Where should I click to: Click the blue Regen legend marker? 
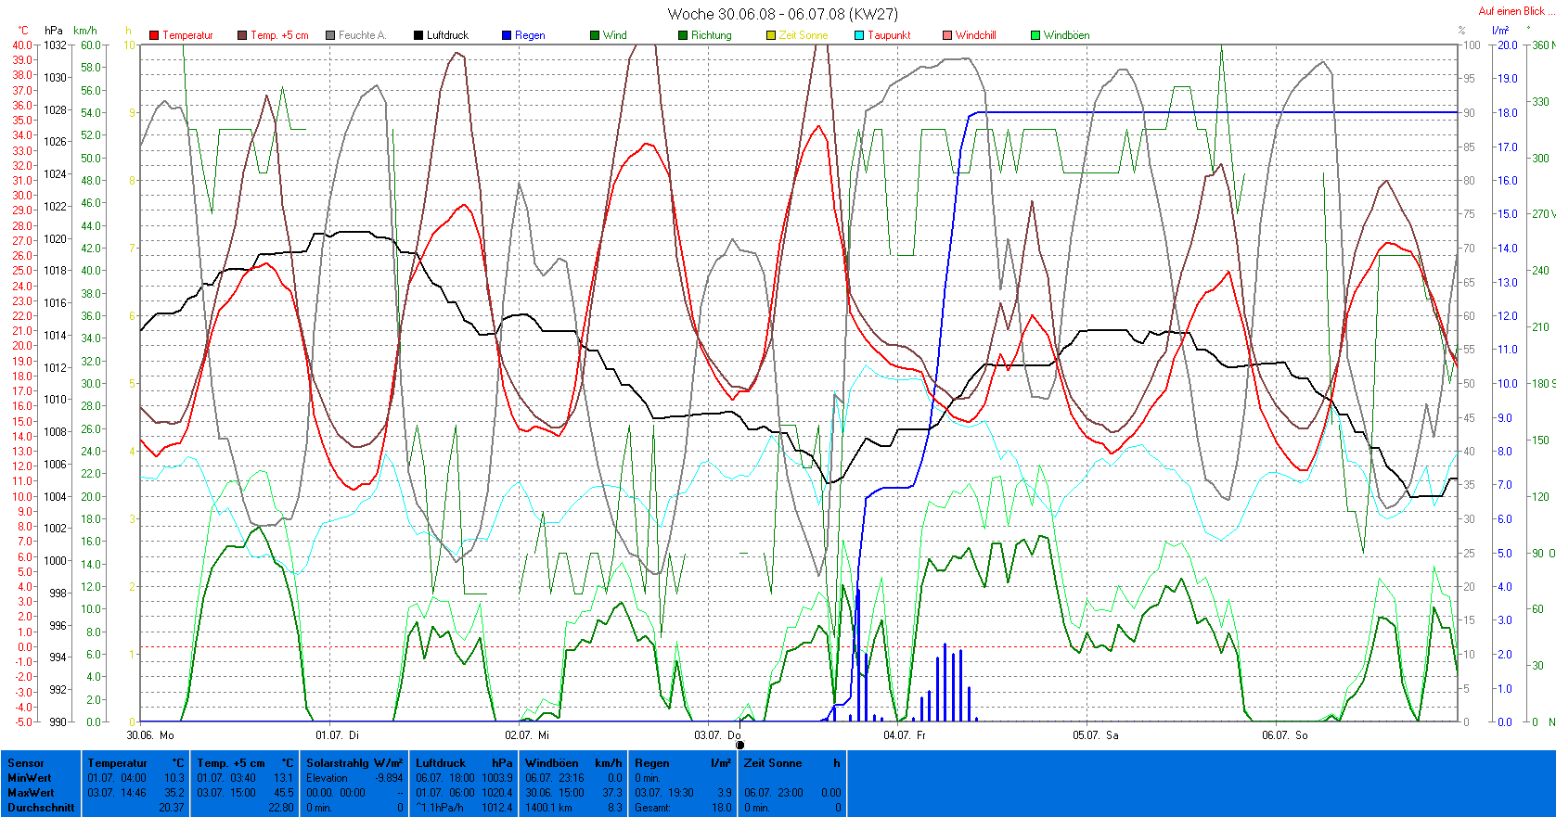coord(507,35)
